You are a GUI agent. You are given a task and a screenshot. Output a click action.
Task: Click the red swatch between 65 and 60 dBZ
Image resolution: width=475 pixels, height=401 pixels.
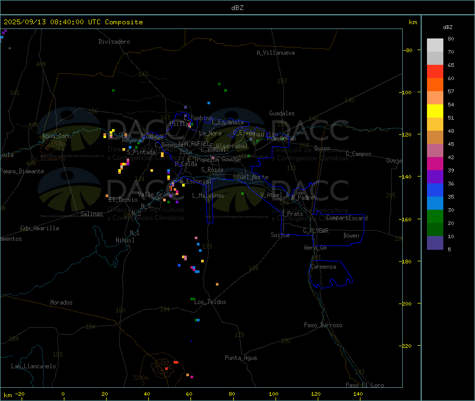[435, 71]
